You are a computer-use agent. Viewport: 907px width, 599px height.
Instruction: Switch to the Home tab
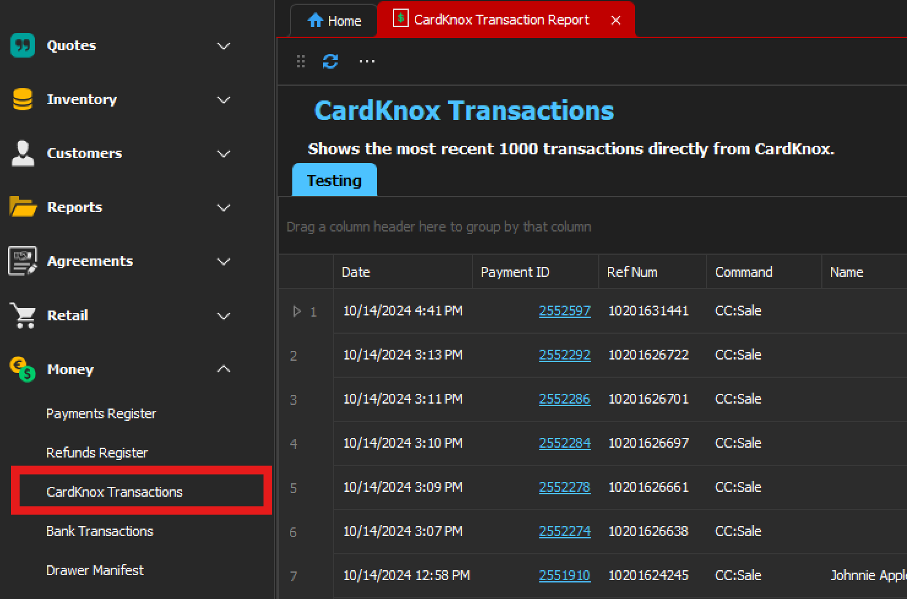pos(334,21)
